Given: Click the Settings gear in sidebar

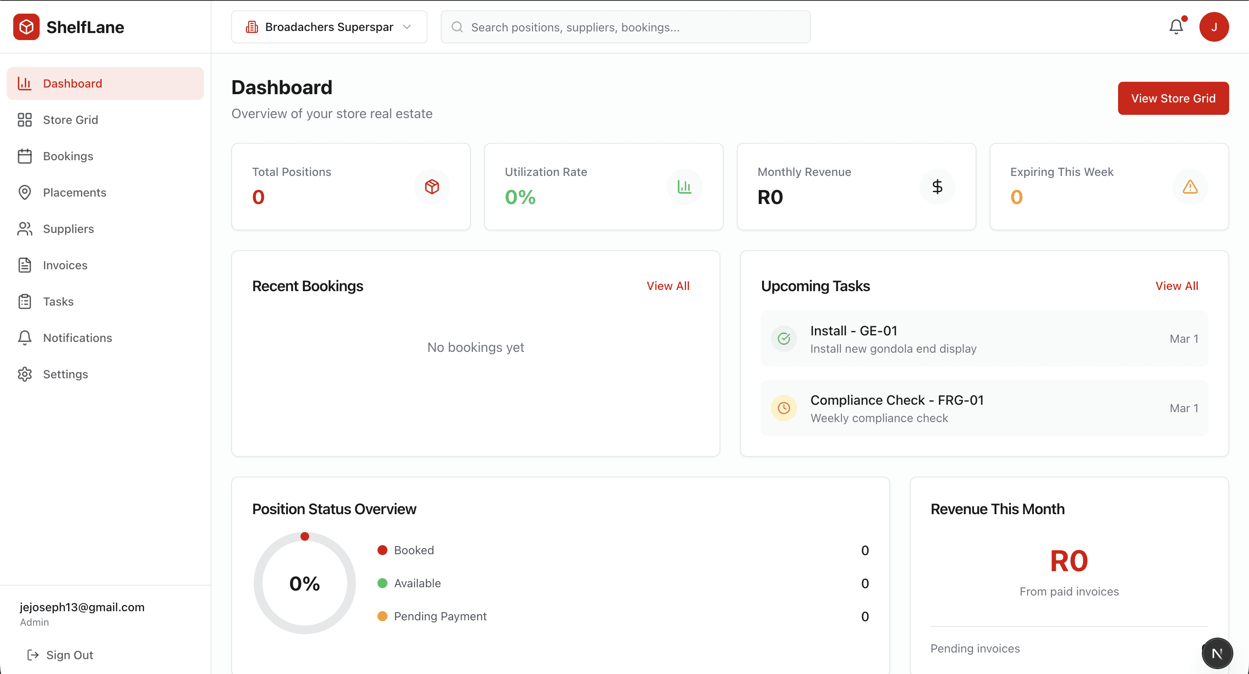Looking at the screenshot, I should [x=25, y=374].
